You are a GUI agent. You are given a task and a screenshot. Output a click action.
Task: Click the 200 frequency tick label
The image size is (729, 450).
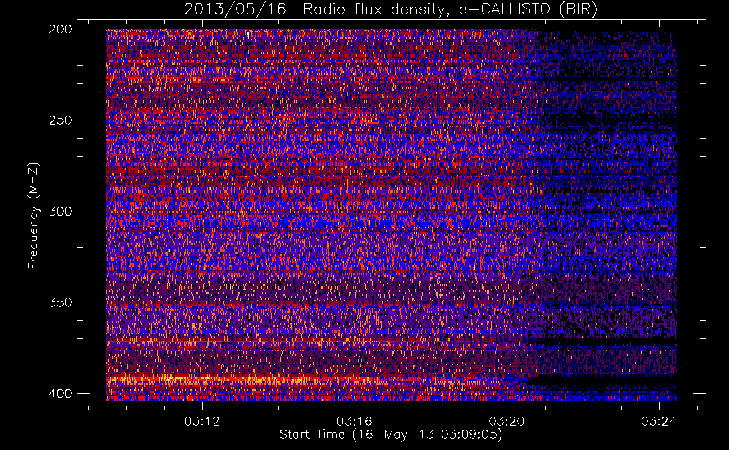coord(60,29)
